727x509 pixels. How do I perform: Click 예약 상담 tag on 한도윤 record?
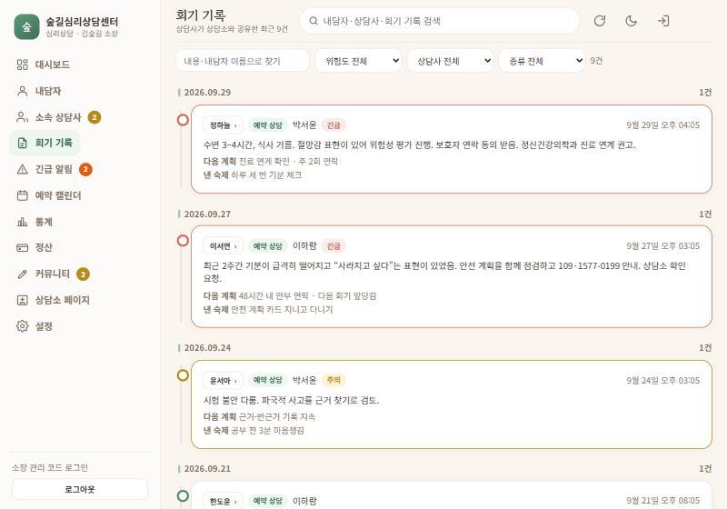point(267,501)
